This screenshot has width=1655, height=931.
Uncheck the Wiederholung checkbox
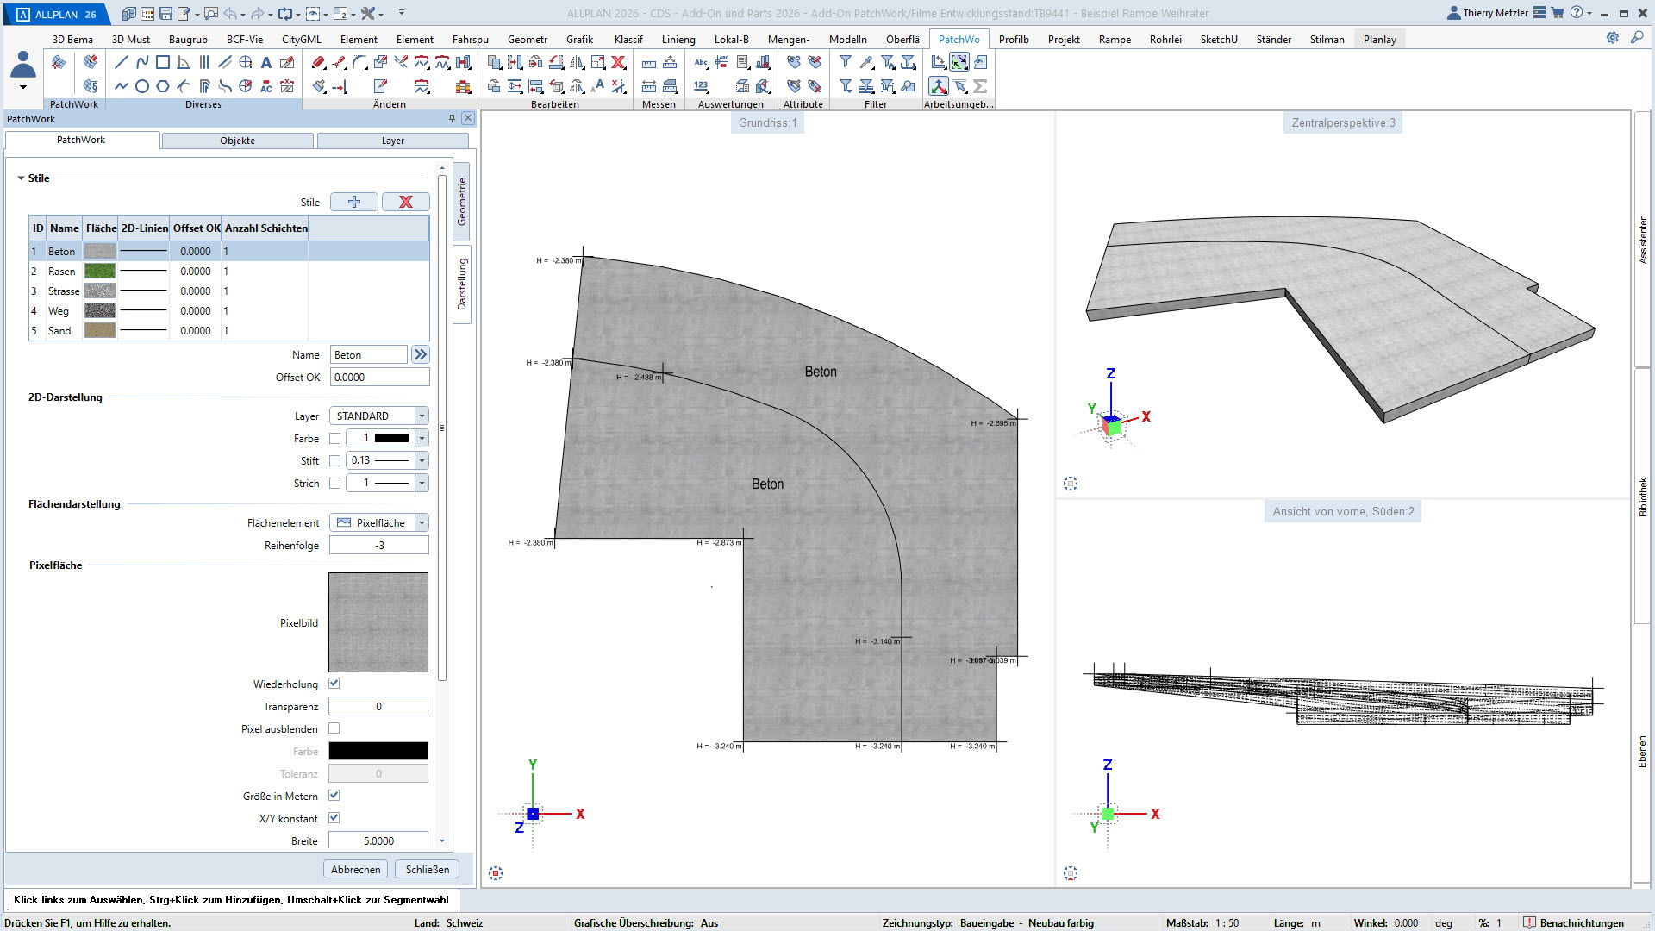pyautogui.click(x=334, y=684)
